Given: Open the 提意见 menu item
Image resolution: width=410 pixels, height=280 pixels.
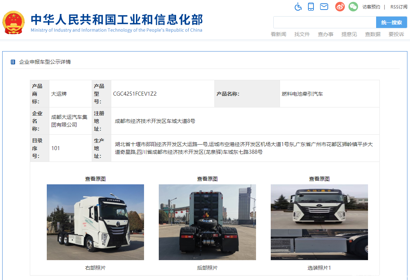Looking at the screenshot, I should [x=349, y=34].
